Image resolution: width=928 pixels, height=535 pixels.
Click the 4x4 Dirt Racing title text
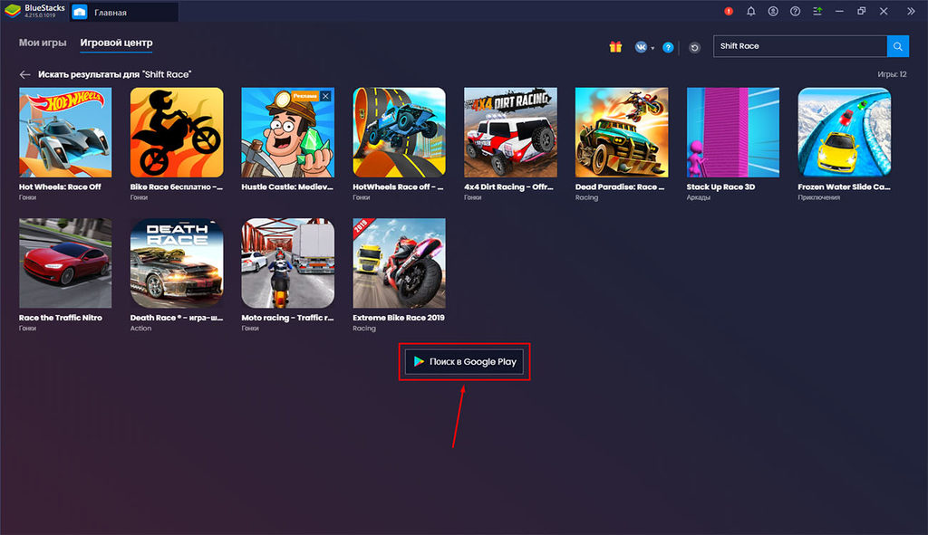[508, 186]
